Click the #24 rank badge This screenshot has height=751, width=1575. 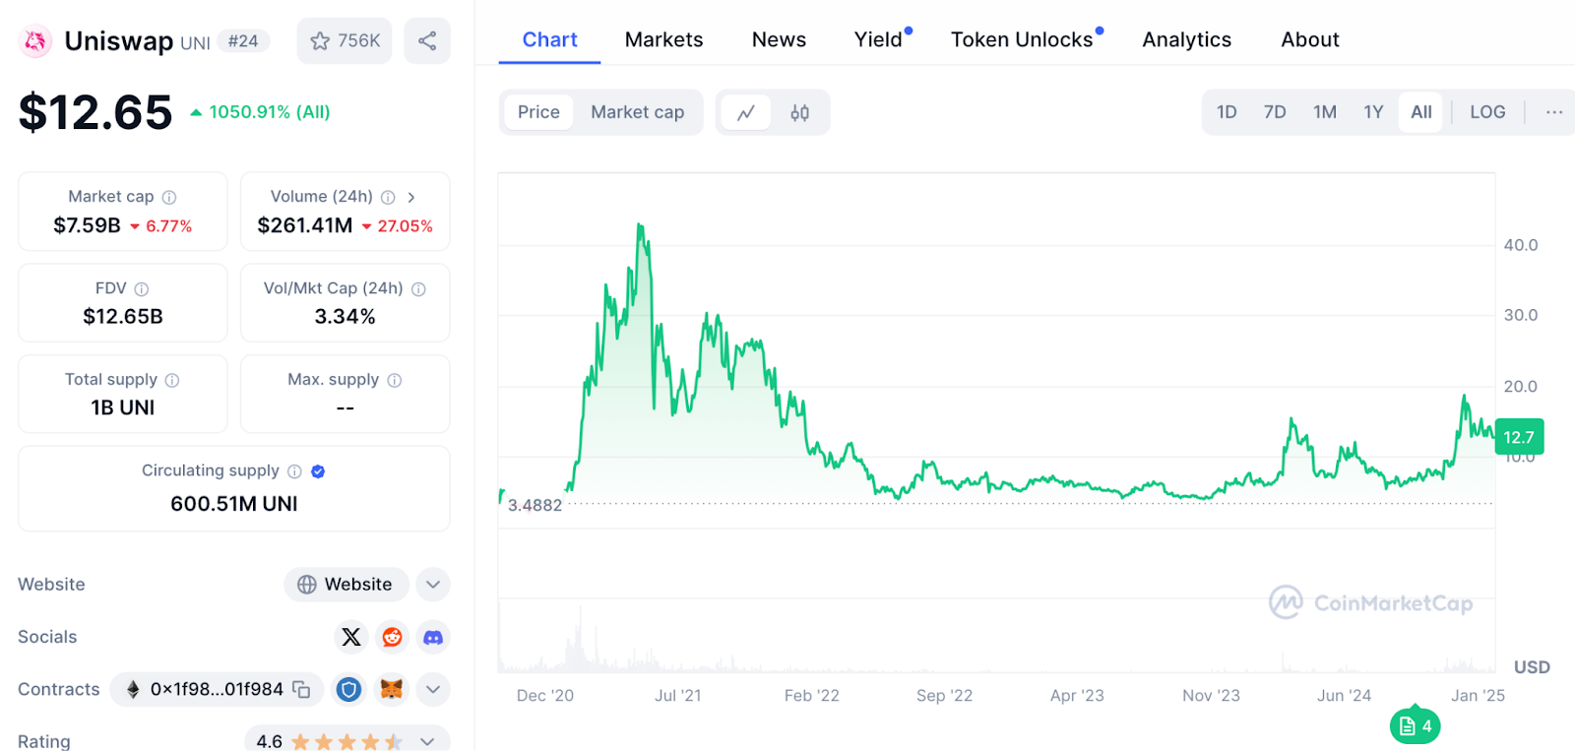[x=243, y=41]
